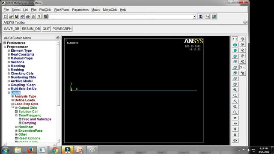Open the command input history dropdown arrow
The image size is (274, 154).
194,16
